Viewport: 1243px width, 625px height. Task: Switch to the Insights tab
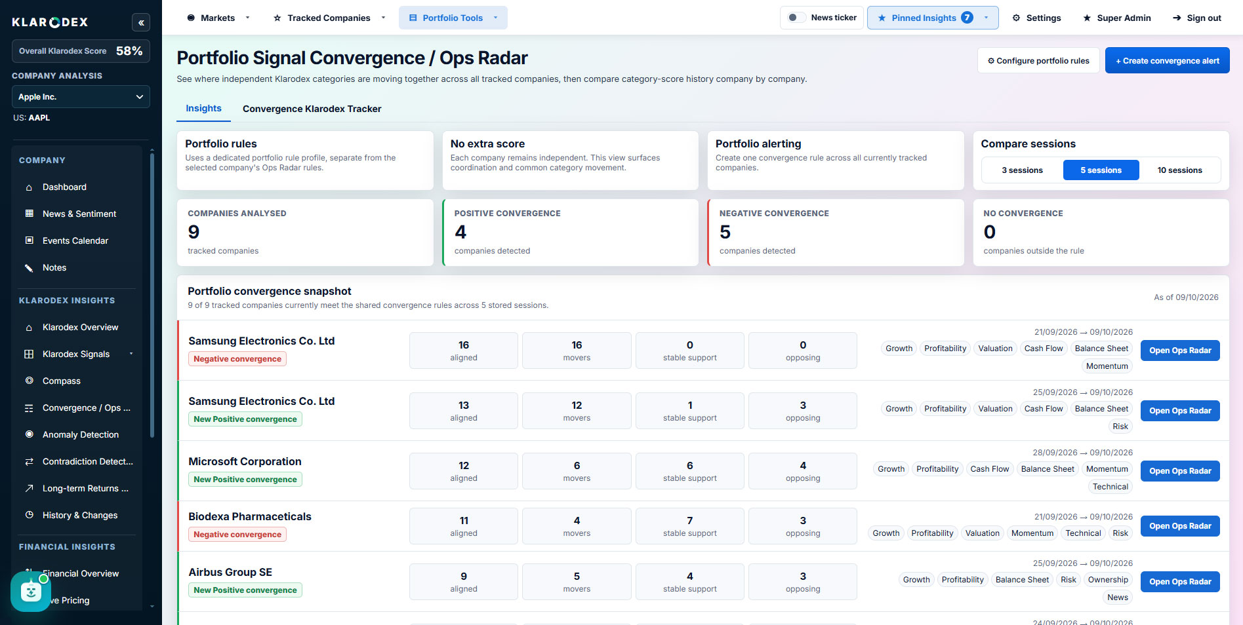(x=203, y=109)
